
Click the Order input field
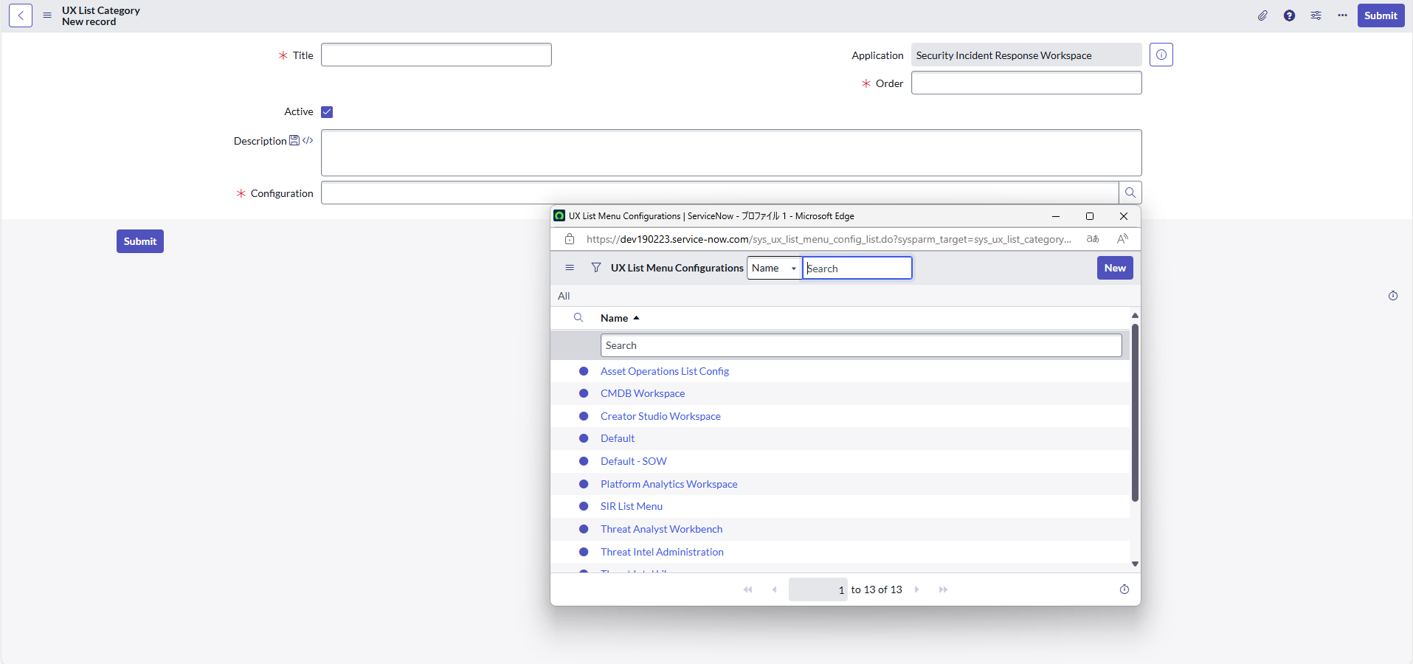[x=1026, y=83]
